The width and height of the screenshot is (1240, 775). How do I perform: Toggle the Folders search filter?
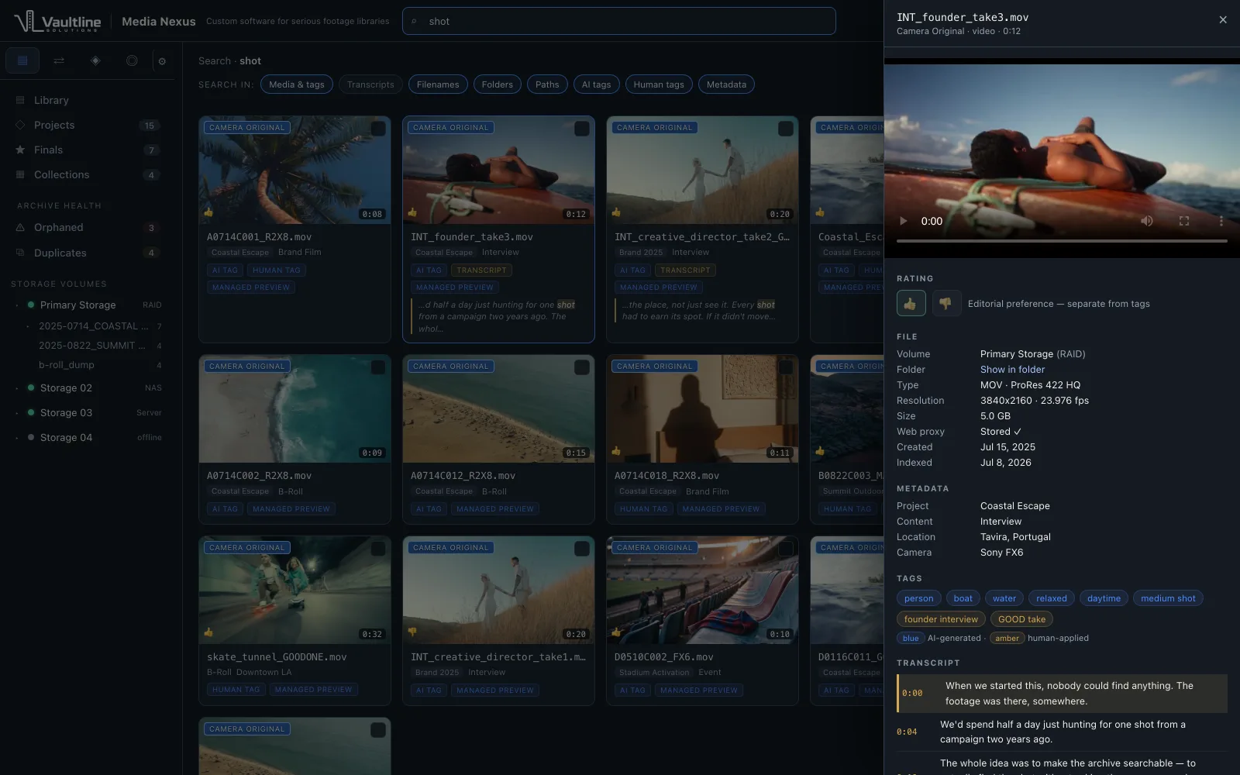click(x=498, y=84)
